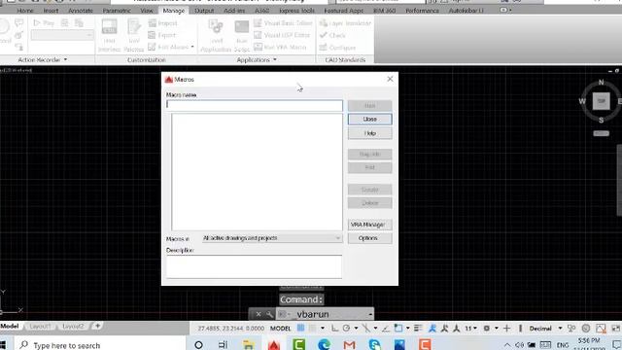Toggle object snap tracking in status bar
The width and height of the screenshot is (622, 350).
(x=386, y=329)
